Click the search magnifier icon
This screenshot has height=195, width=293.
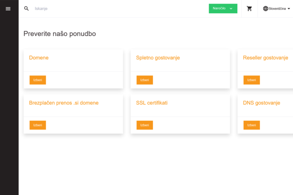click(26, 8)
